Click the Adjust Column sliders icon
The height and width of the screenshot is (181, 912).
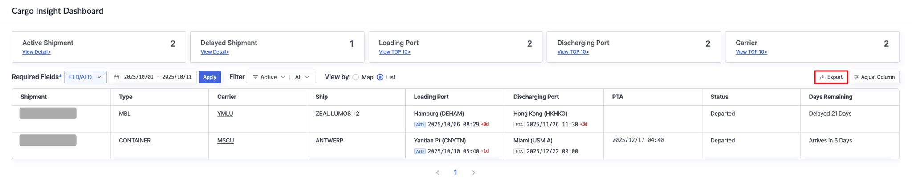click(x=856, y=77)
